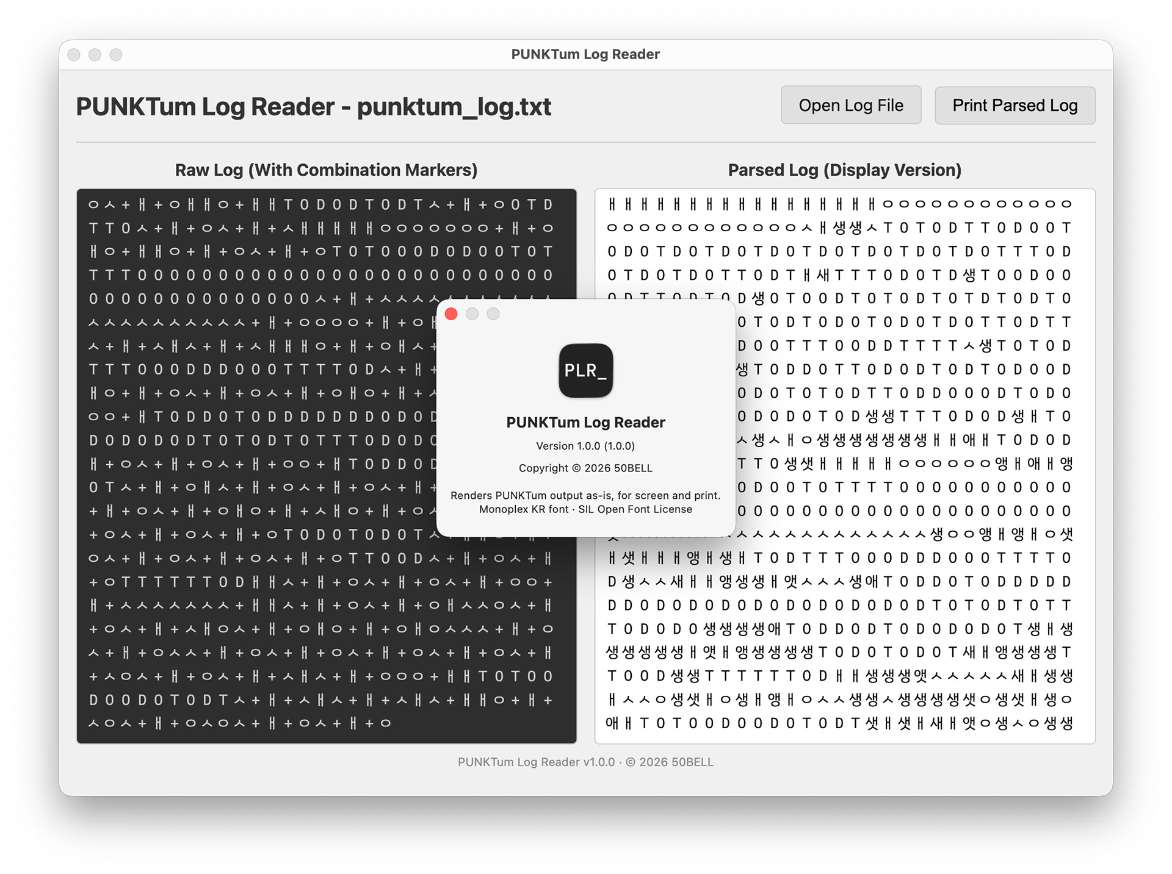Click the footer version and copyright text

tap(585, 762)
